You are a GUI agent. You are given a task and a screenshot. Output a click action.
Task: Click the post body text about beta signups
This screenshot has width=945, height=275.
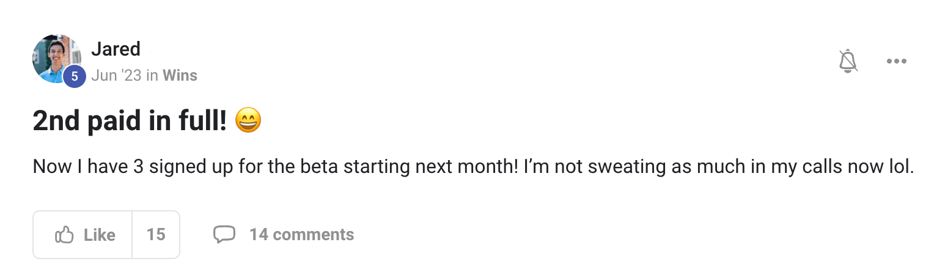[x=473, y=166]
